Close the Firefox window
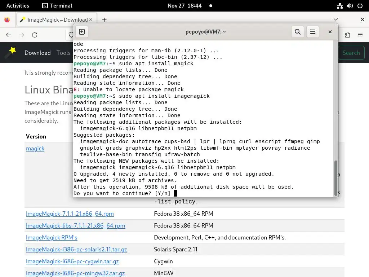The height and width of the screenshot is (277, 369). click(x=363, y=19)
